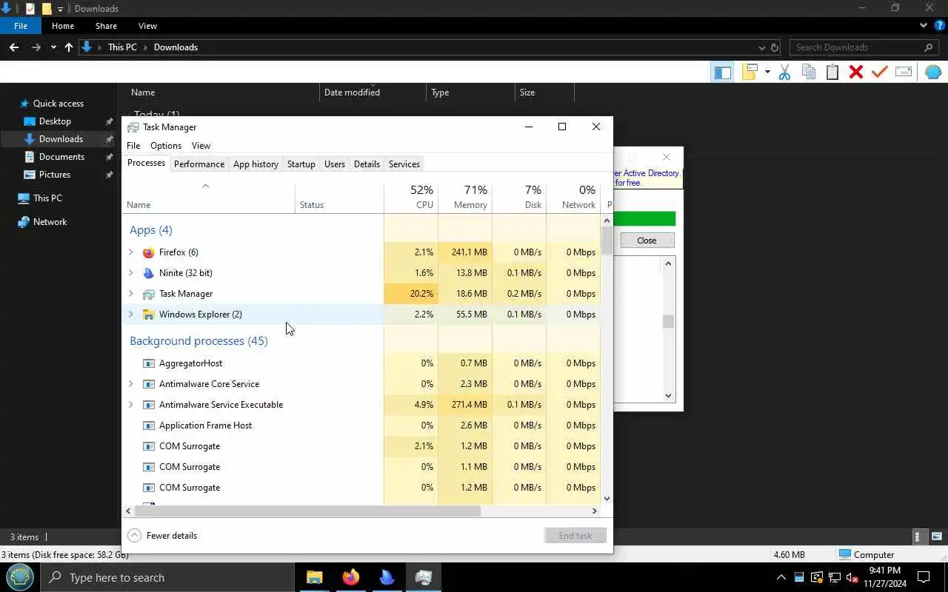
Task: Click Task Manager horizontal scrollbar thumb
Action: tap(307, 511)
